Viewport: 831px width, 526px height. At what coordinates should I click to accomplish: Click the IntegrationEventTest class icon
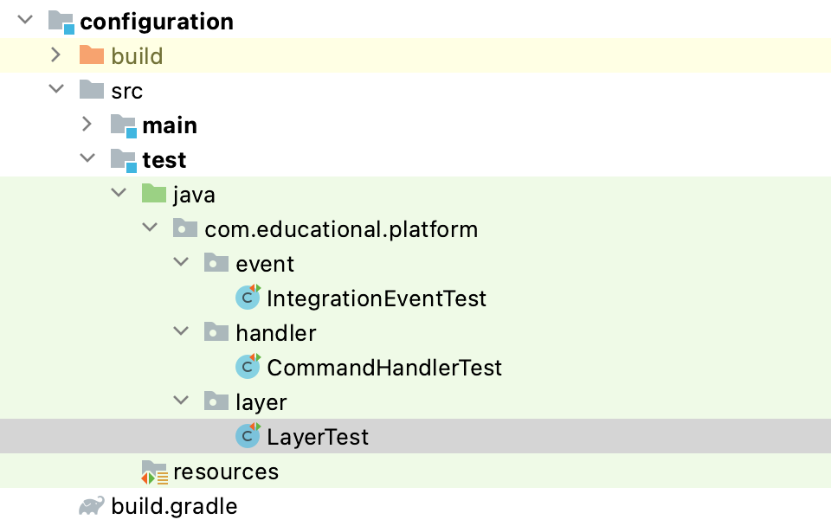tap(248, 298)
